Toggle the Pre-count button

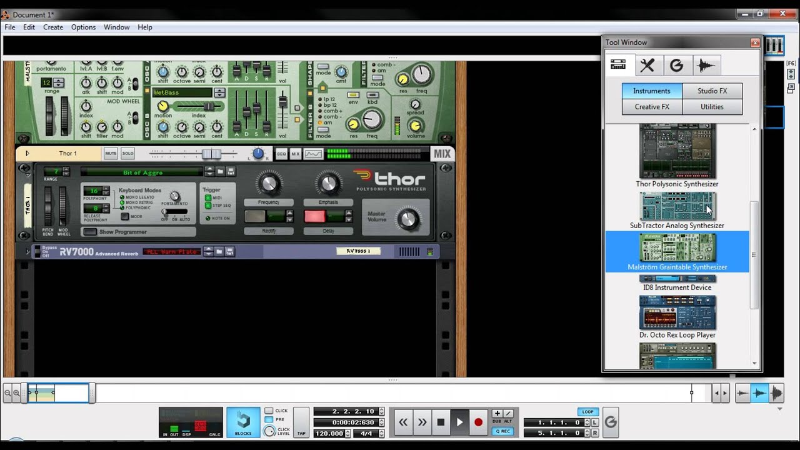pyautogui.click(x=269, y=419)
